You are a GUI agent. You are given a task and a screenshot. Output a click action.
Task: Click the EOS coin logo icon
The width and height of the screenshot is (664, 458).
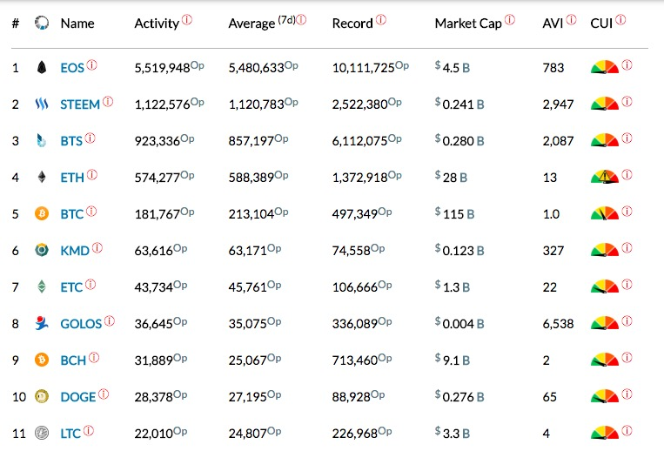coord(41,67)
